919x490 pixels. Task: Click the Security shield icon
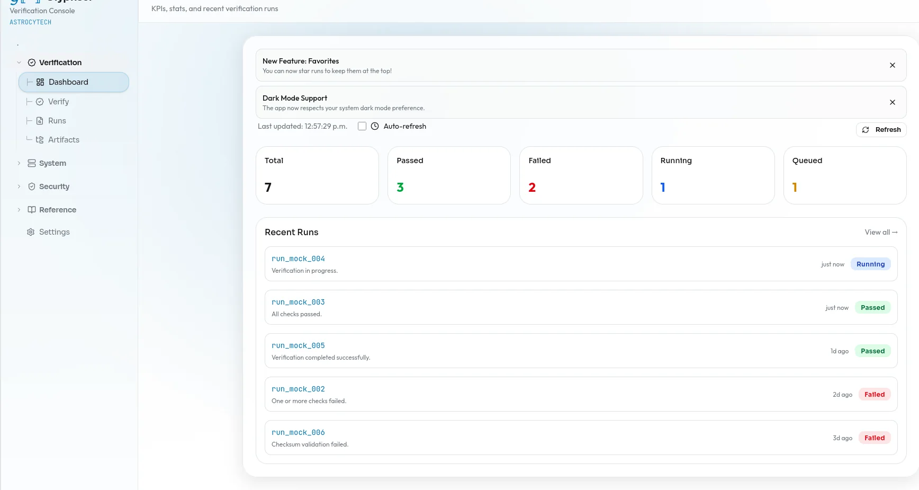(31, 186)
